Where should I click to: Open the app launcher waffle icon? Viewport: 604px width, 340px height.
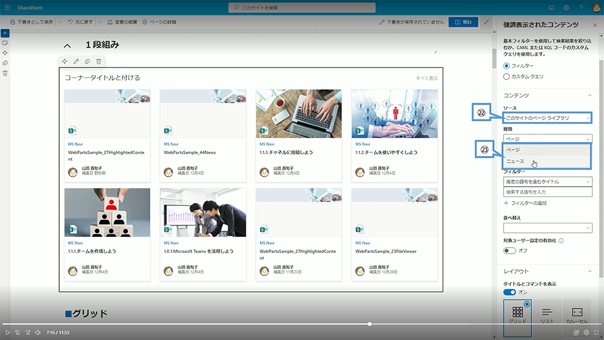click(x=7, y=7)
